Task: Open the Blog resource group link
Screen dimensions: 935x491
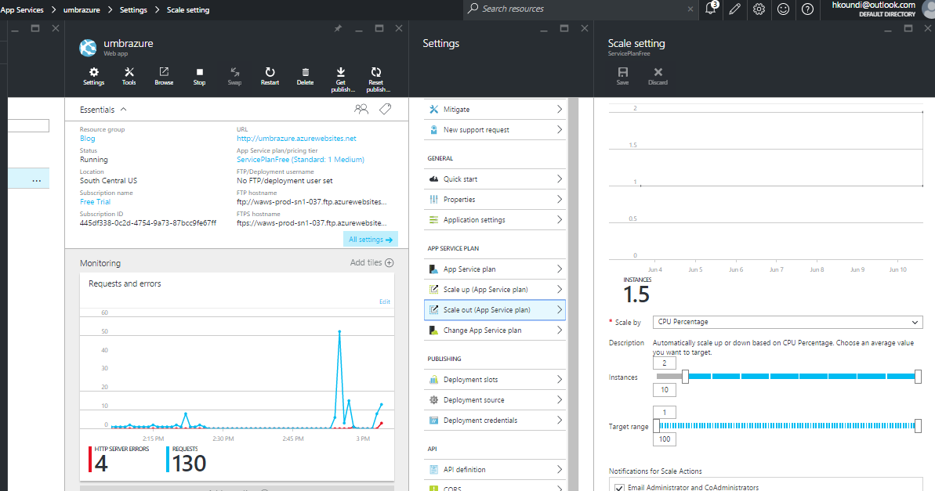Action: tap(88, 139)
